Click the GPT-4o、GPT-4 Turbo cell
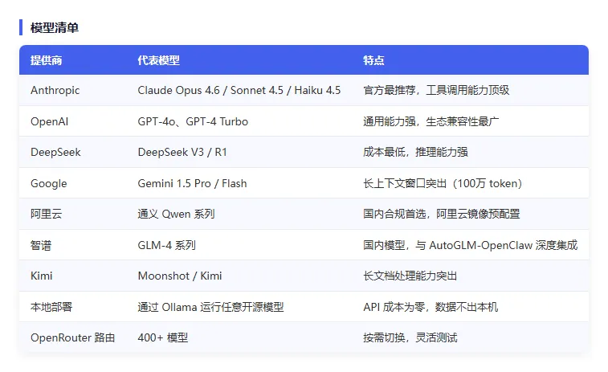The height and width of the screenshot is (372, 608). pos(193,121)
